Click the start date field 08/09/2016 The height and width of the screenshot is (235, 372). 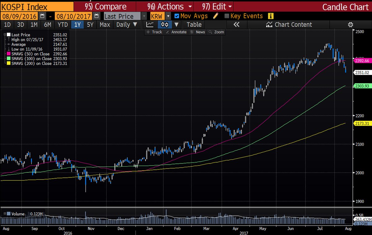tap(20, 16)
